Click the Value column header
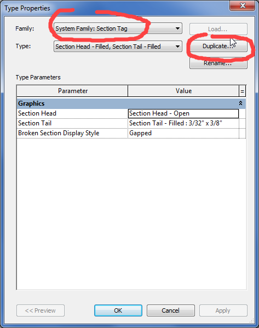 tap(183, 91)
